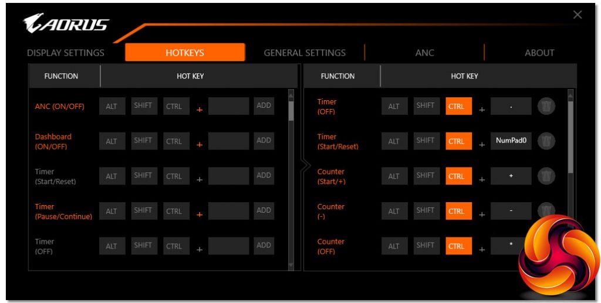601x303 pixels.
Task: Enable SHIFT for Dashboard (ON/OFF)
Action: click(144, 141)
